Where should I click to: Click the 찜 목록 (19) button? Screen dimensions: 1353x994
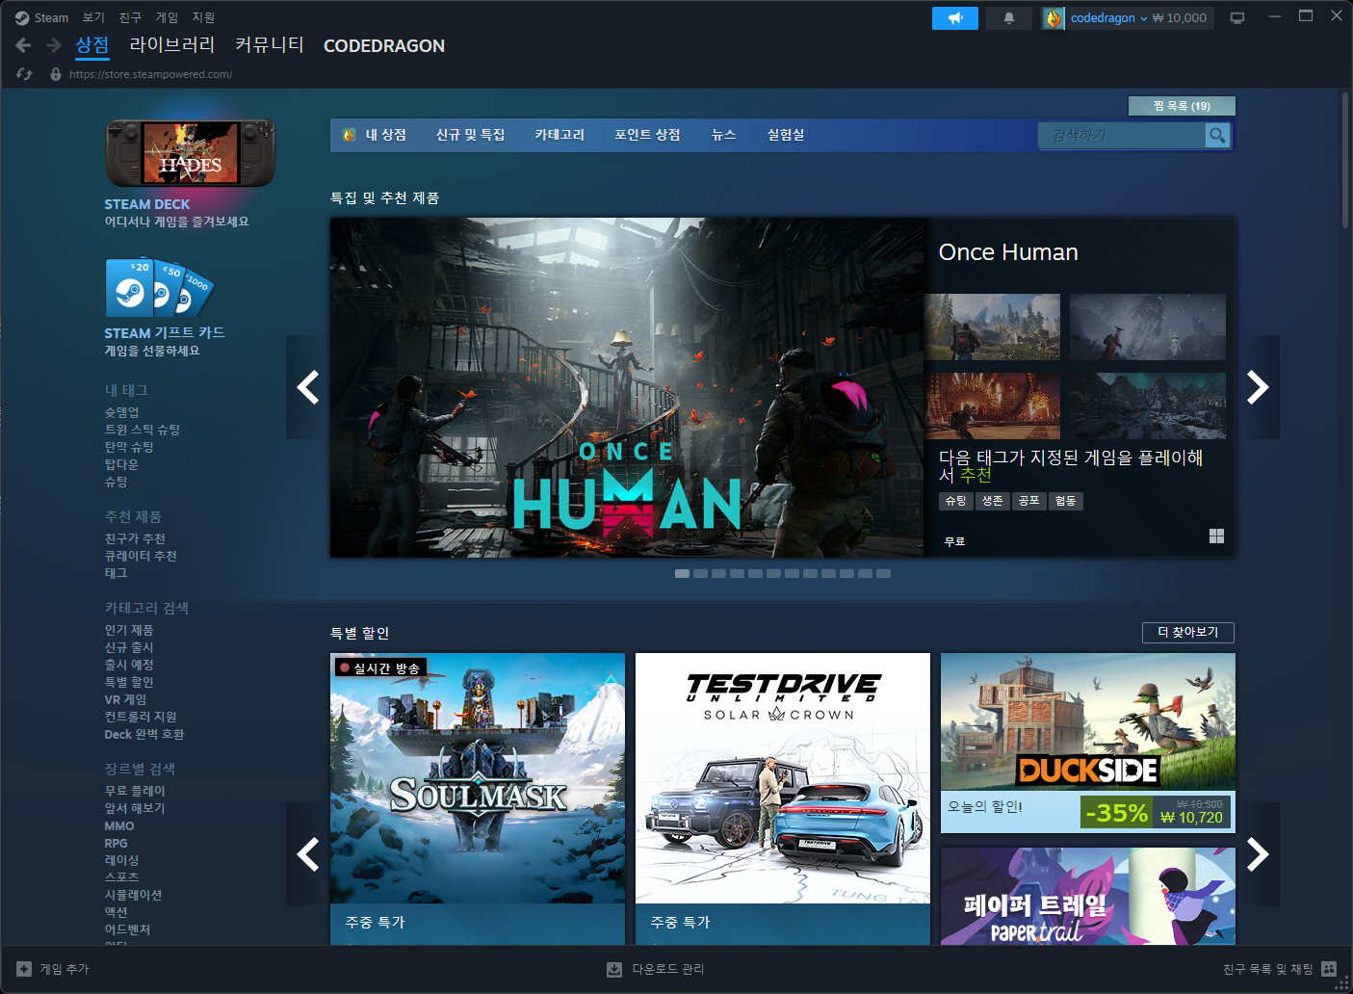(x=1182, y=106)
